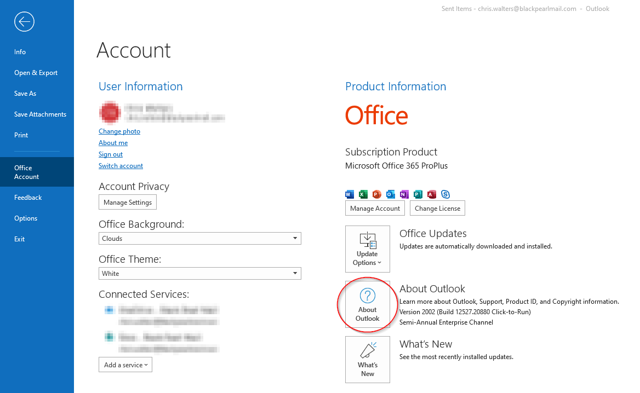Select Open & Export in sidebar

[x=36, y=73]
